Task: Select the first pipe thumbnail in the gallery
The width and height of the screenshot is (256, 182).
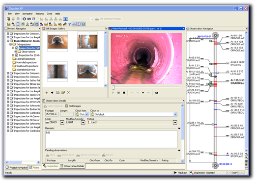Action: point(57,42)
